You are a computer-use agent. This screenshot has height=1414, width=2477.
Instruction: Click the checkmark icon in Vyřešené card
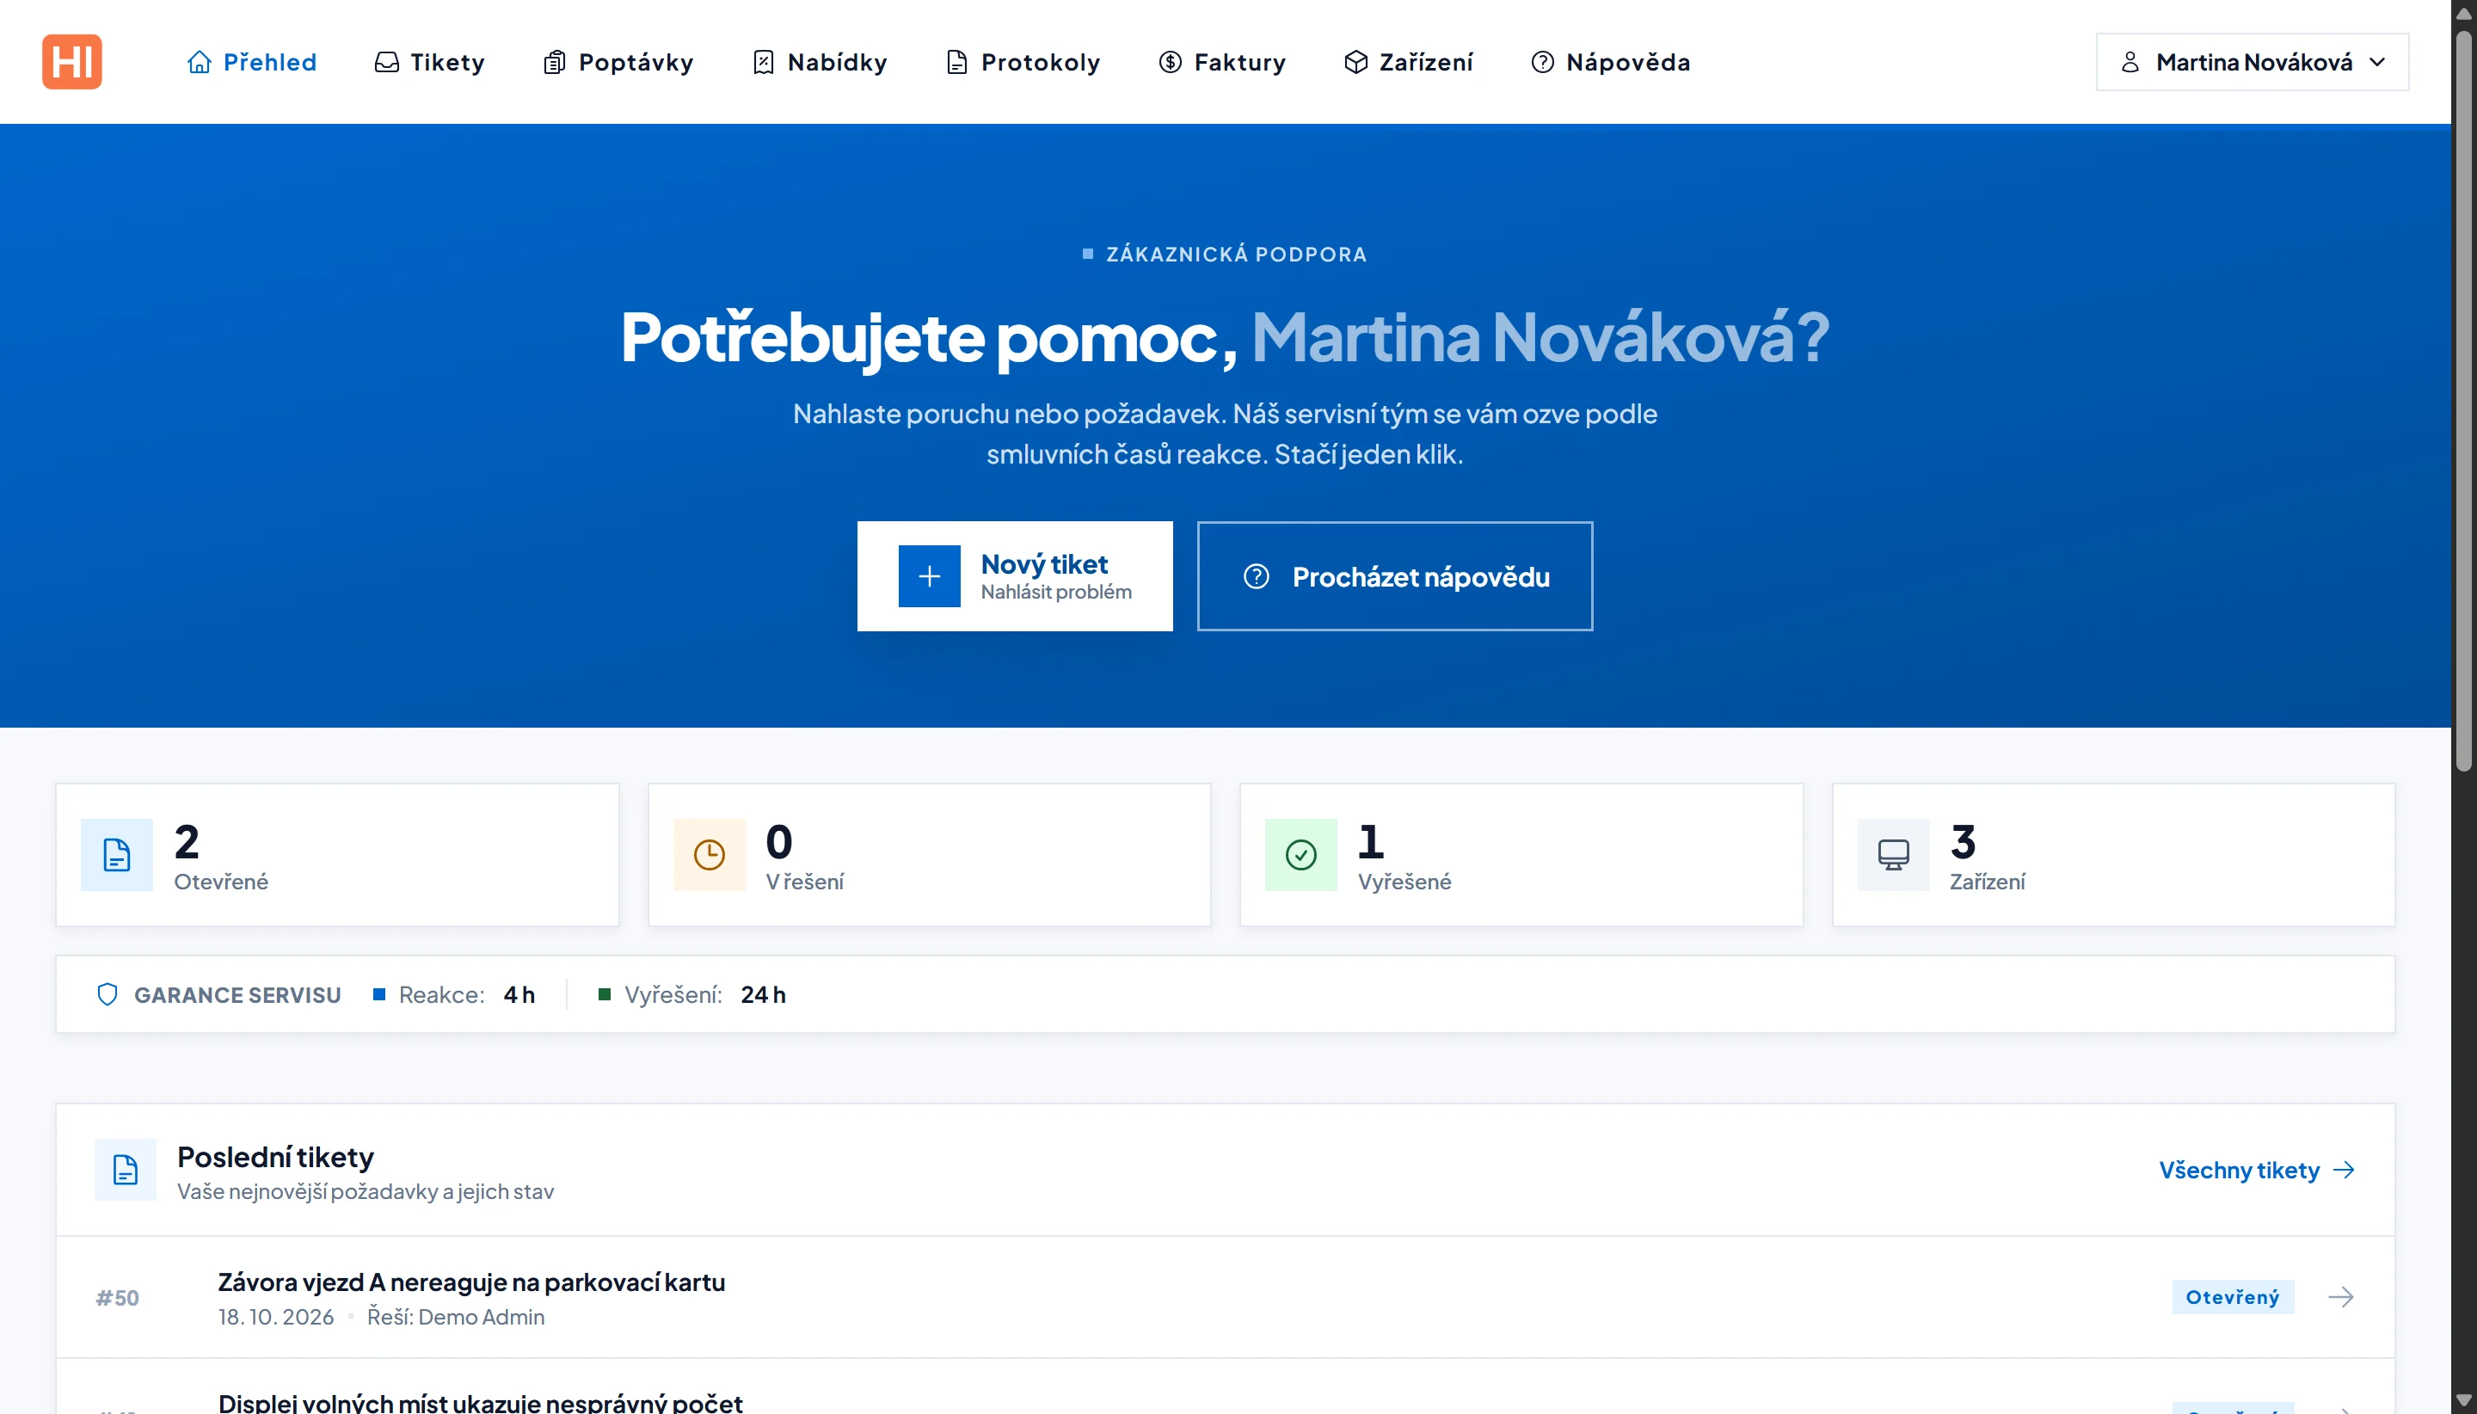[1300, 855]
